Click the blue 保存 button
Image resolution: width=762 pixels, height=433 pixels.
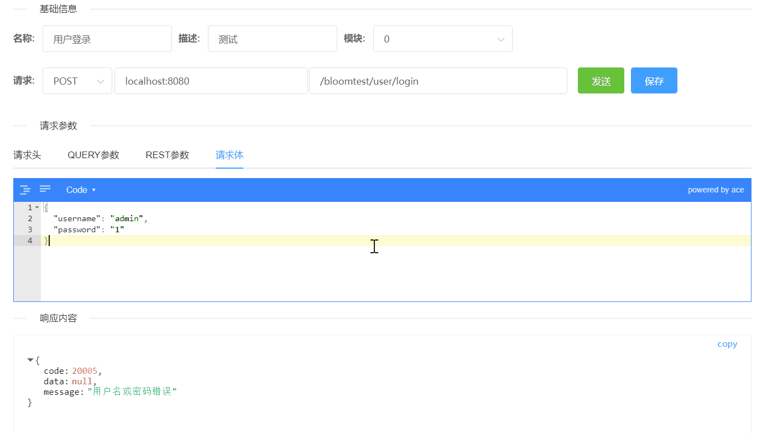654,81
